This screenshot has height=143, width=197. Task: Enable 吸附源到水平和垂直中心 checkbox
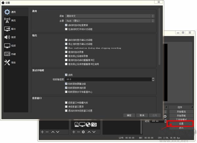click(x=66, y=92)
